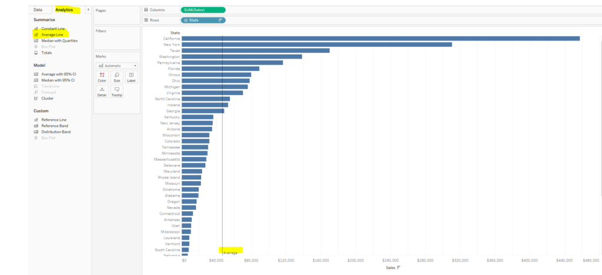Open the Detail marks card button

102,91
